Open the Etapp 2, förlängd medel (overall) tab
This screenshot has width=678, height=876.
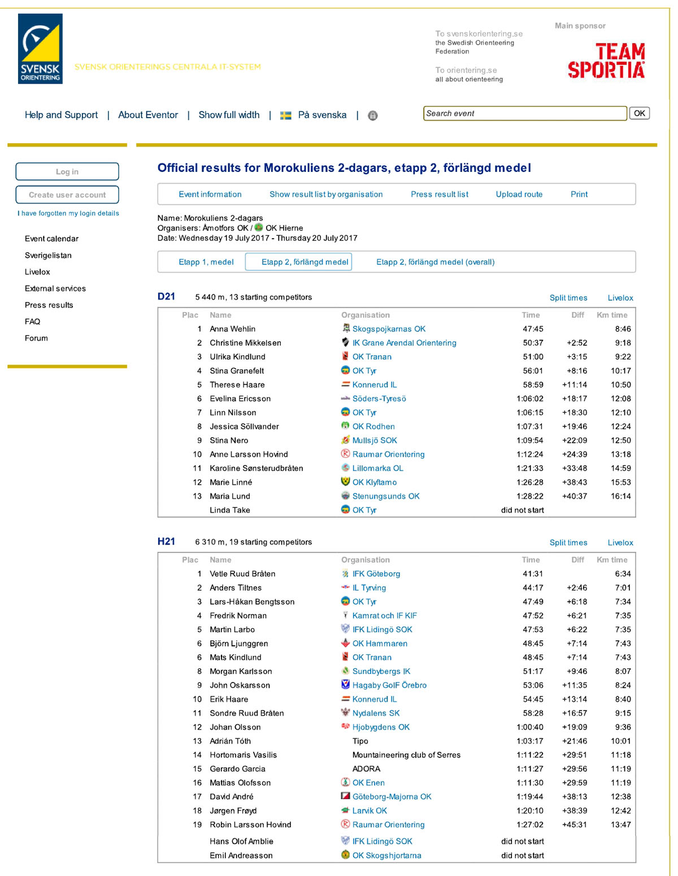[436, 262]
